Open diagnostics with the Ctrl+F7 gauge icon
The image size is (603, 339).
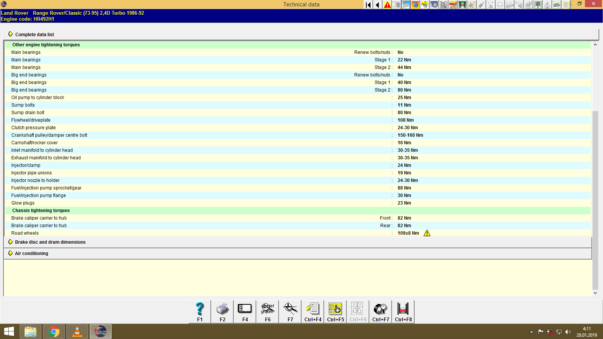click(380, 309)
